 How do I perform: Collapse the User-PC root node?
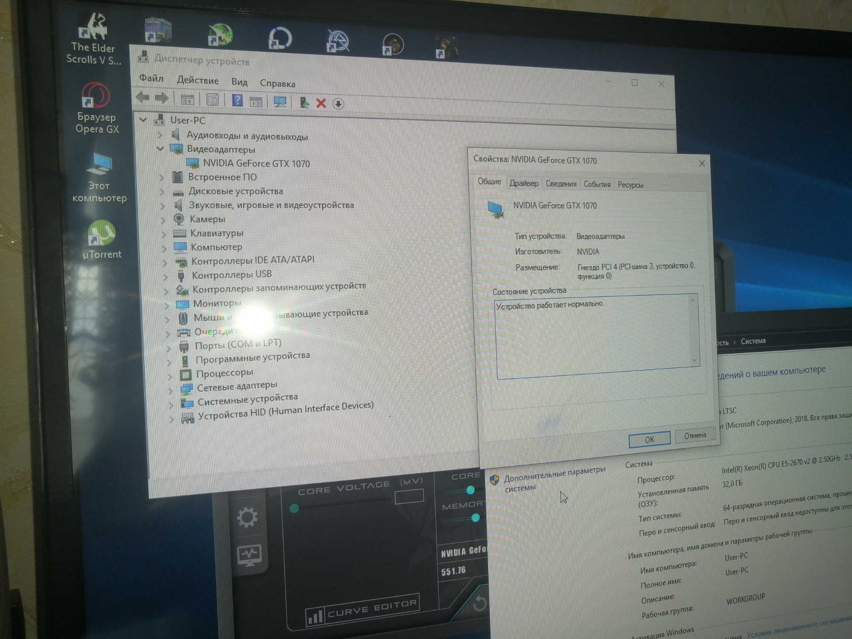click(x=143, y=120)
